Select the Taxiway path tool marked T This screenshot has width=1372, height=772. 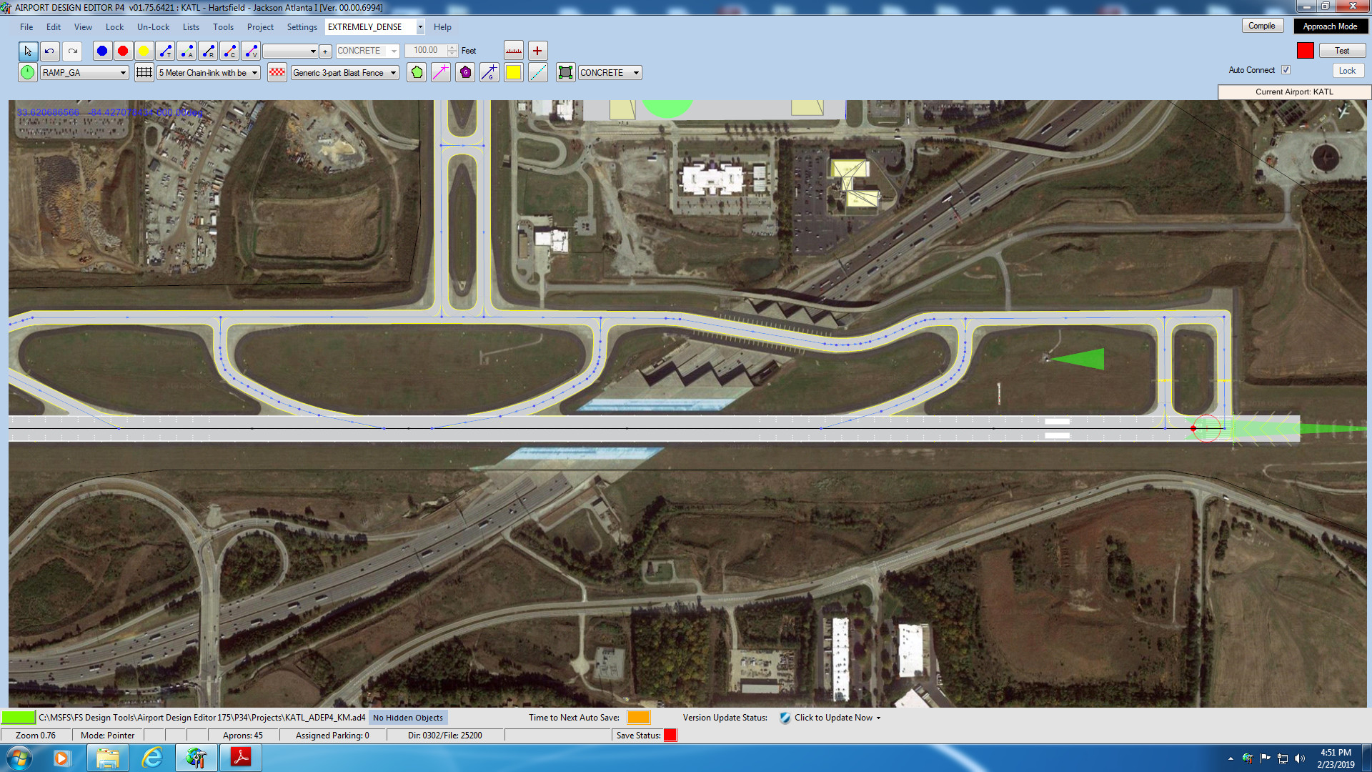tap(165, 51)
